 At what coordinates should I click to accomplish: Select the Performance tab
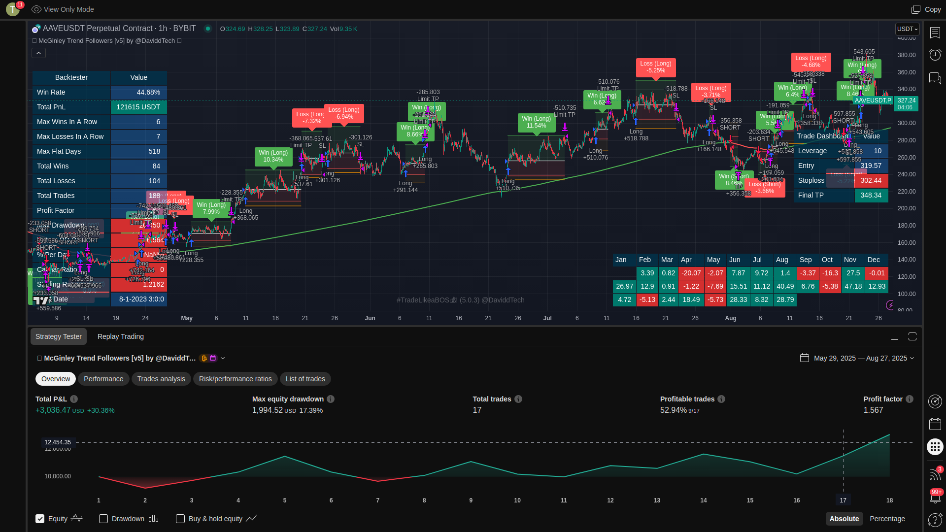pos(103,379)
